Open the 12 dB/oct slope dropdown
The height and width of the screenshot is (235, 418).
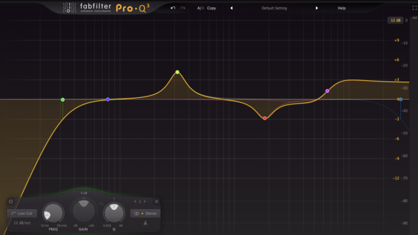[22, 223]
